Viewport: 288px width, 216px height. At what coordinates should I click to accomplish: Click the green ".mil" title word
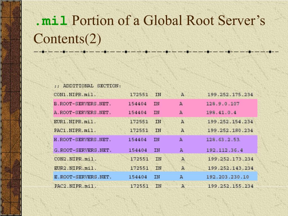click(x=51, y=21)
